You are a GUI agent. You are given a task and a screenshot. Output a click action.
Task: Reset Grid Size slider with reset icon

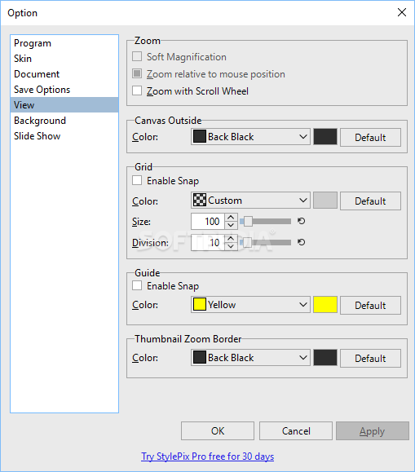pyautogui.click(x=301, y=221)
